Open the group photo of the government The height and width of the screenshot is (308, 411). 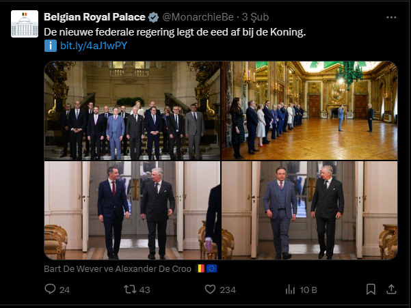point(133,110)
